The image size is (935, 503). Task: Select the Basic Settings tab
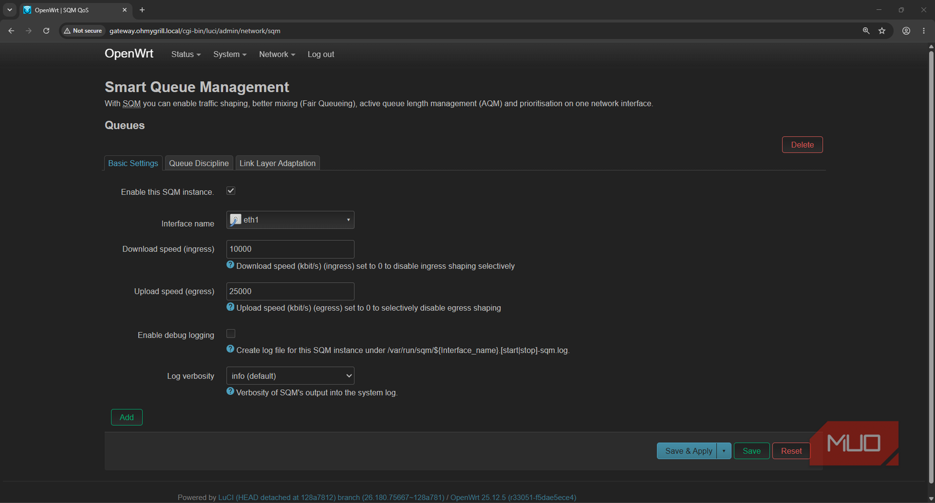133,163
